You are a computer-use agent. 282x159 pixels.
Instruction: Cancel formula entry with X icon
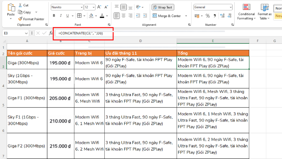point(38,33)
